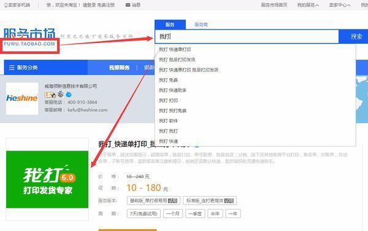Viewport: 368px width, 231px height.
Task: Click email kefu@heshine.com
Action: (x=88, y=110)
